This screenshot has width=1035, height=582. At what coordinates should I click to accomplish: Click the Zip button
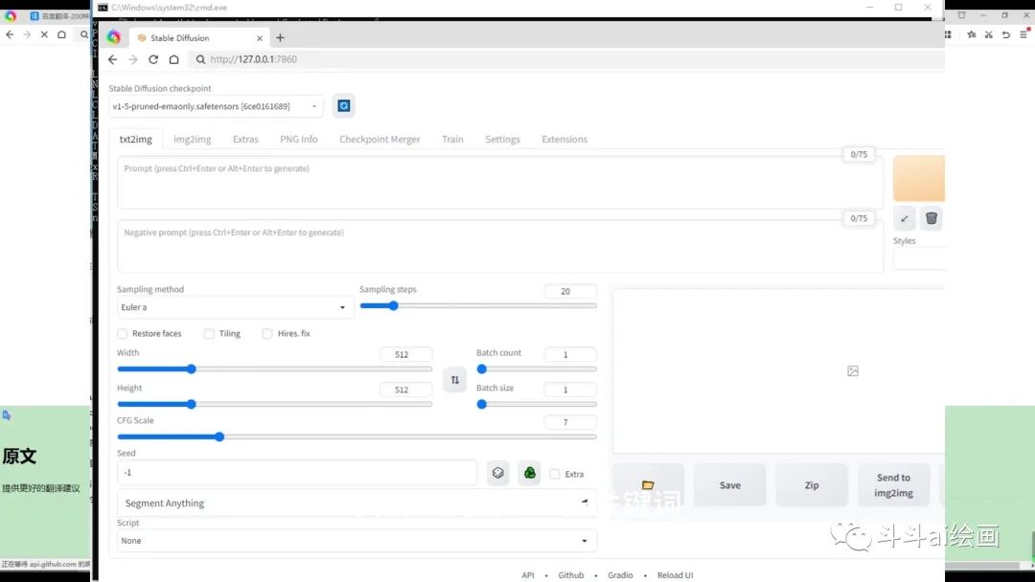812,485
